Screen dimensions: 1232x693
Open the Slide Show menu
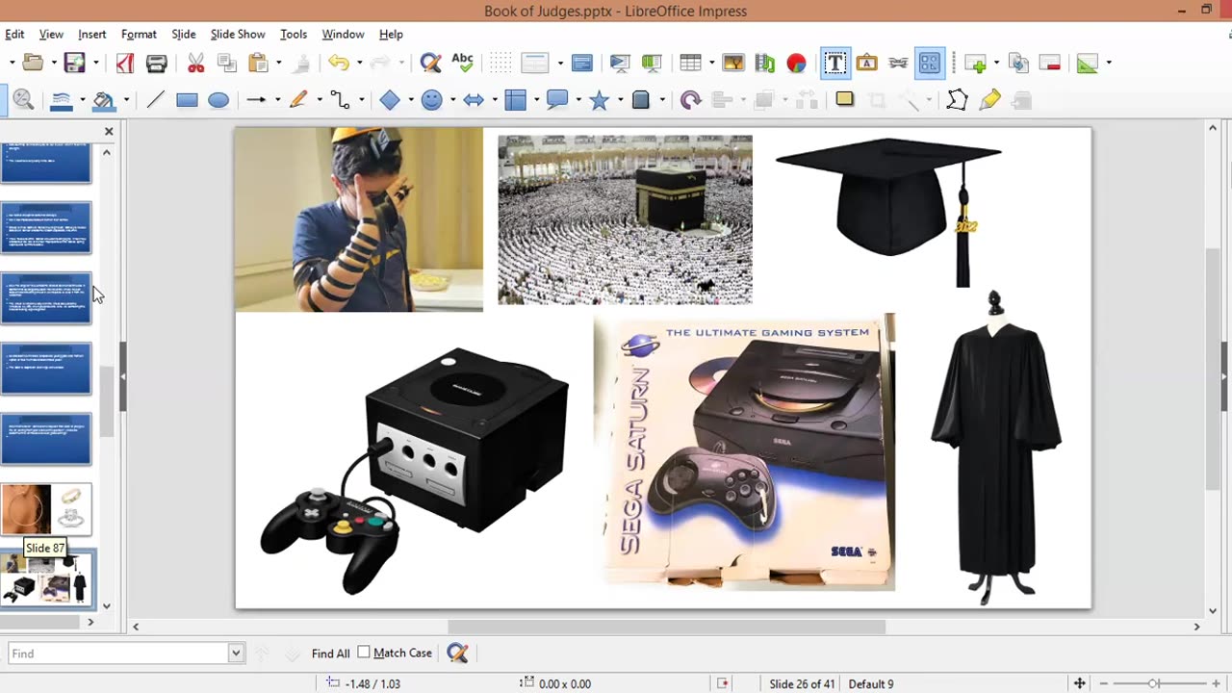238,34
